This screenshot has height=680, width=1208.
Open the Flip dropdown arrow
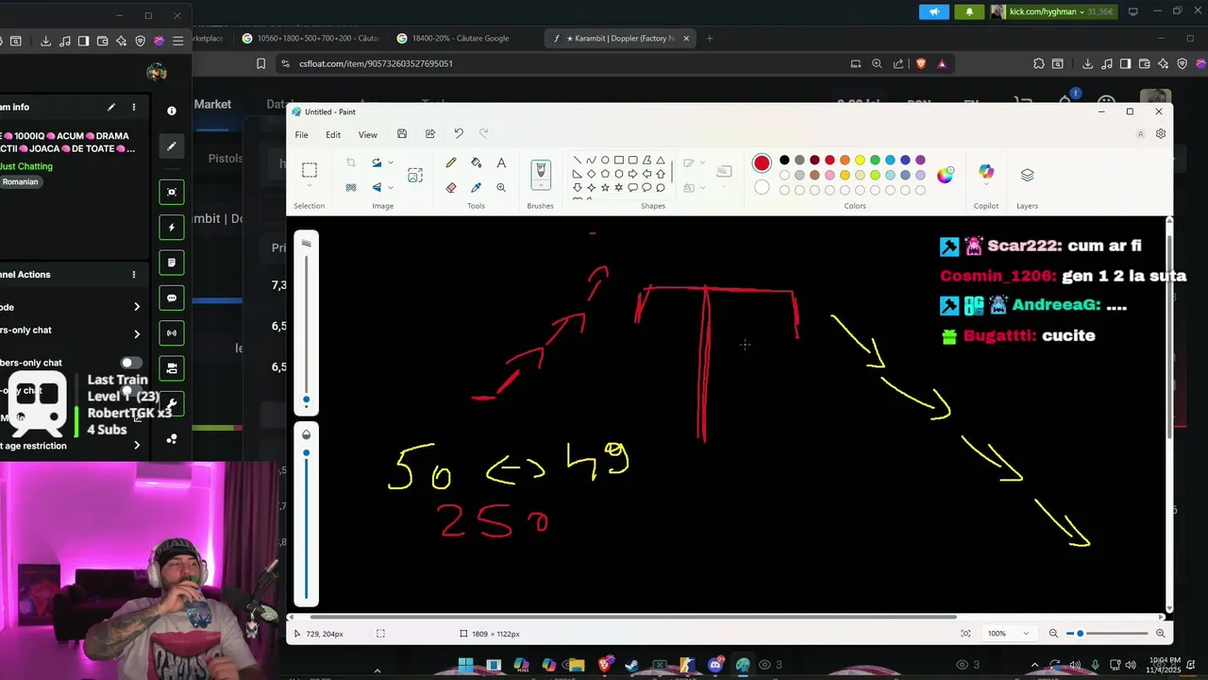pyautogui.click(x=391, y=187)
